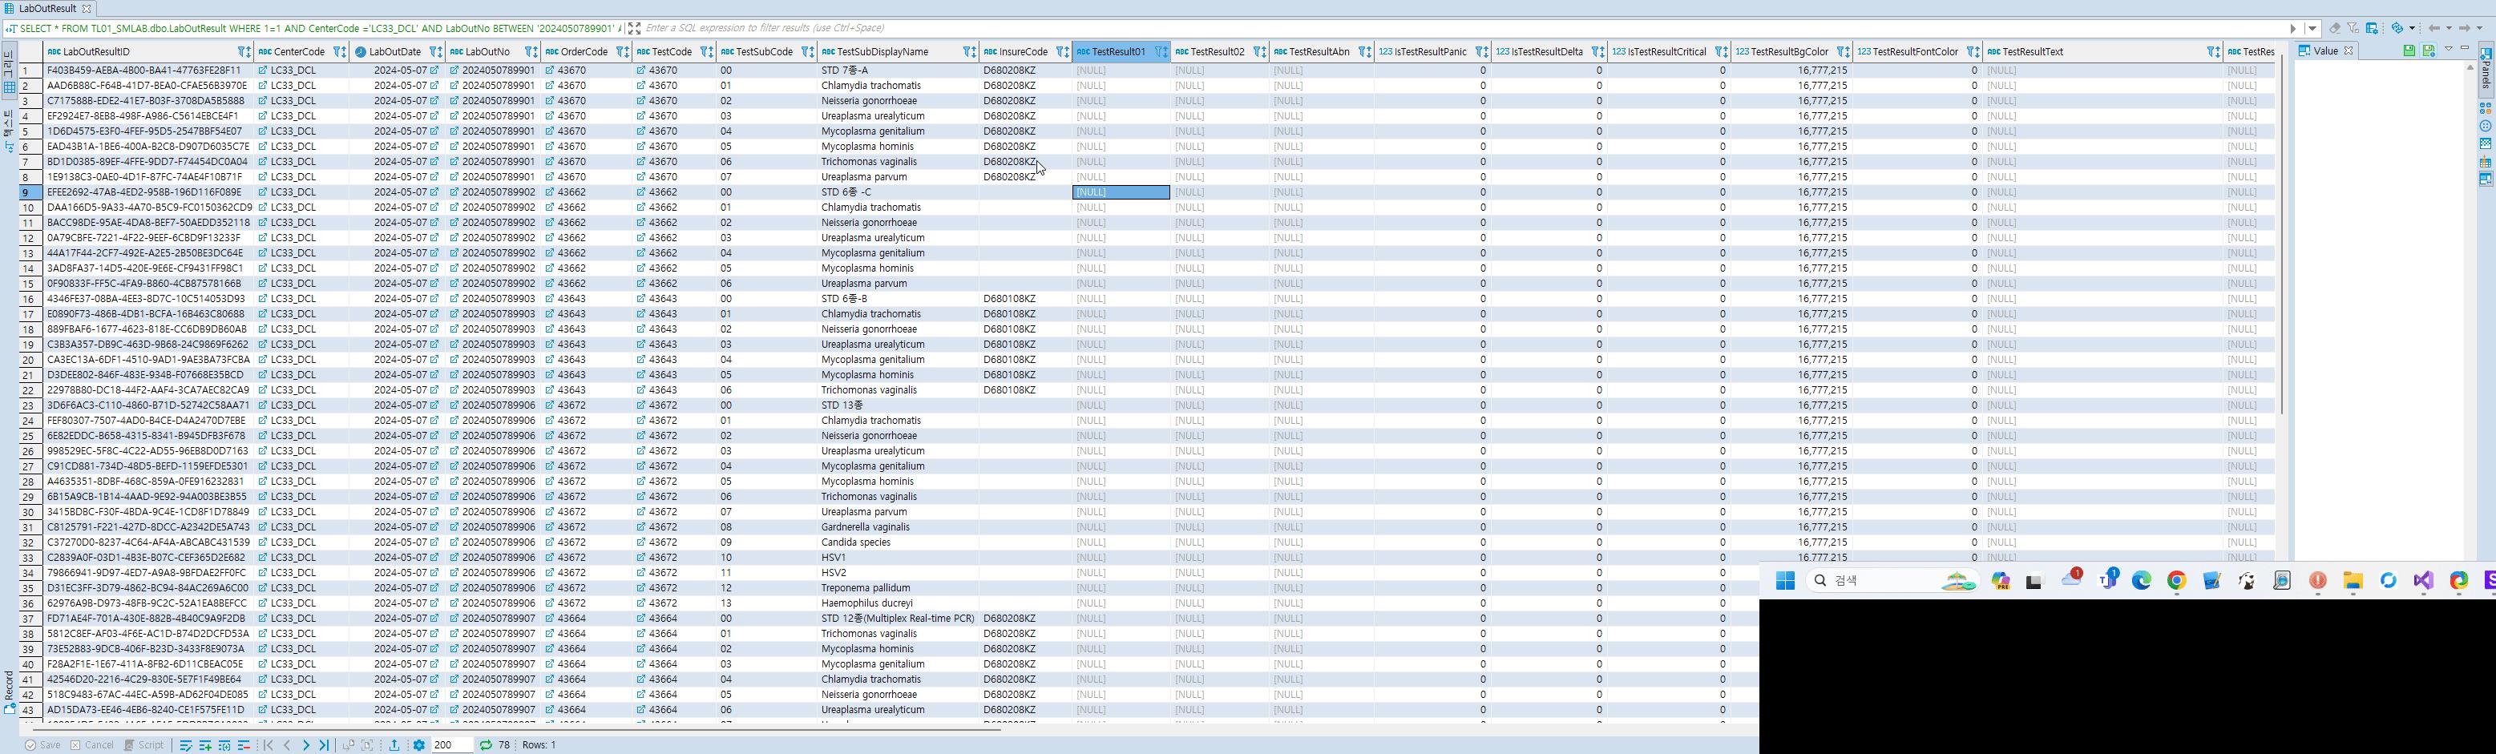
Task: Toggle auto-save value option in Value panel
Action: [2428, 50]
